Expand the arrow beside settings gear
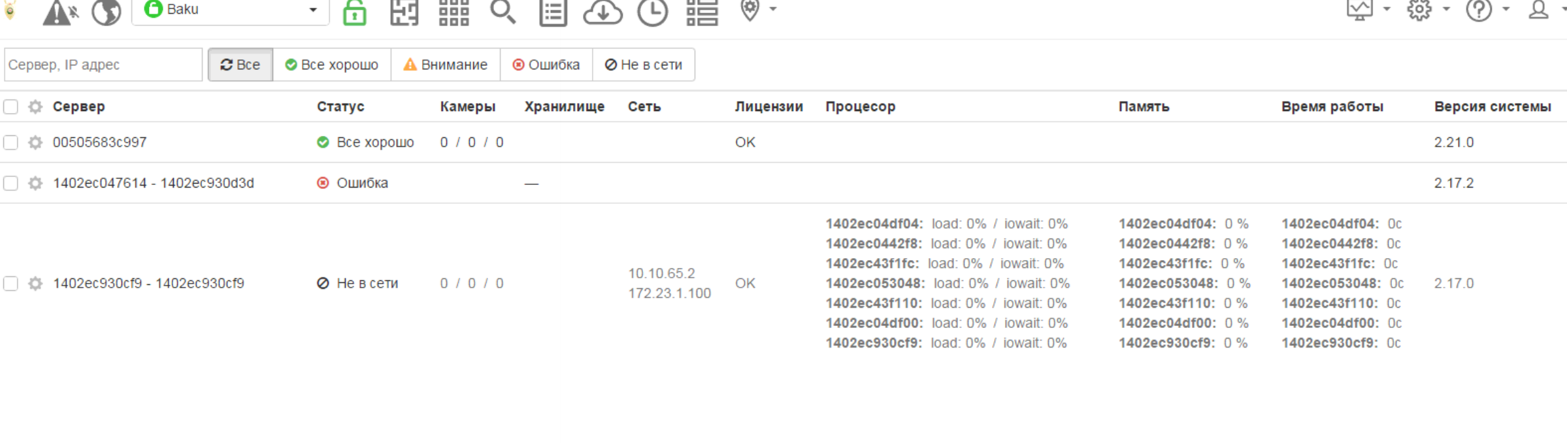Image resolution: width=1567 pixels, height=443 pixels. (1446, 9)
